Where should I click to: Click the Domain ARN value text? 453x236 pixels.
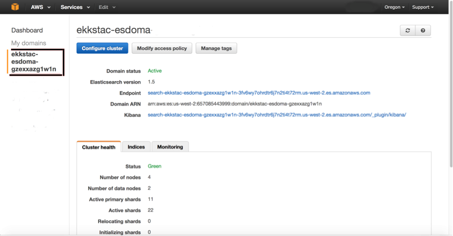[x=234, y=104]
